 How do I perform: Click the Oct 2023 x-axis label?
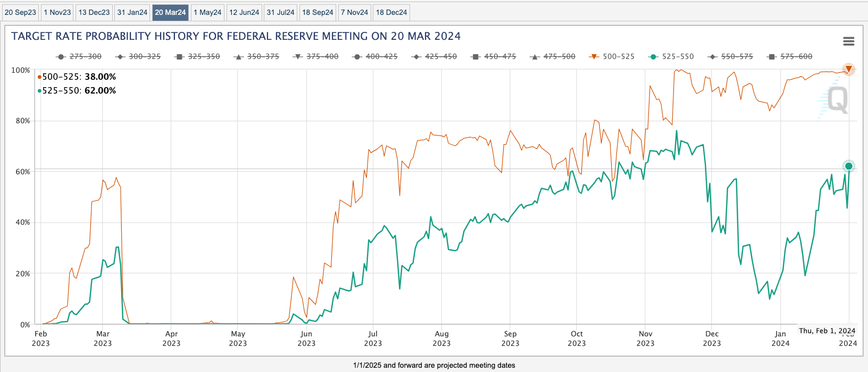(x=577, y=339)
